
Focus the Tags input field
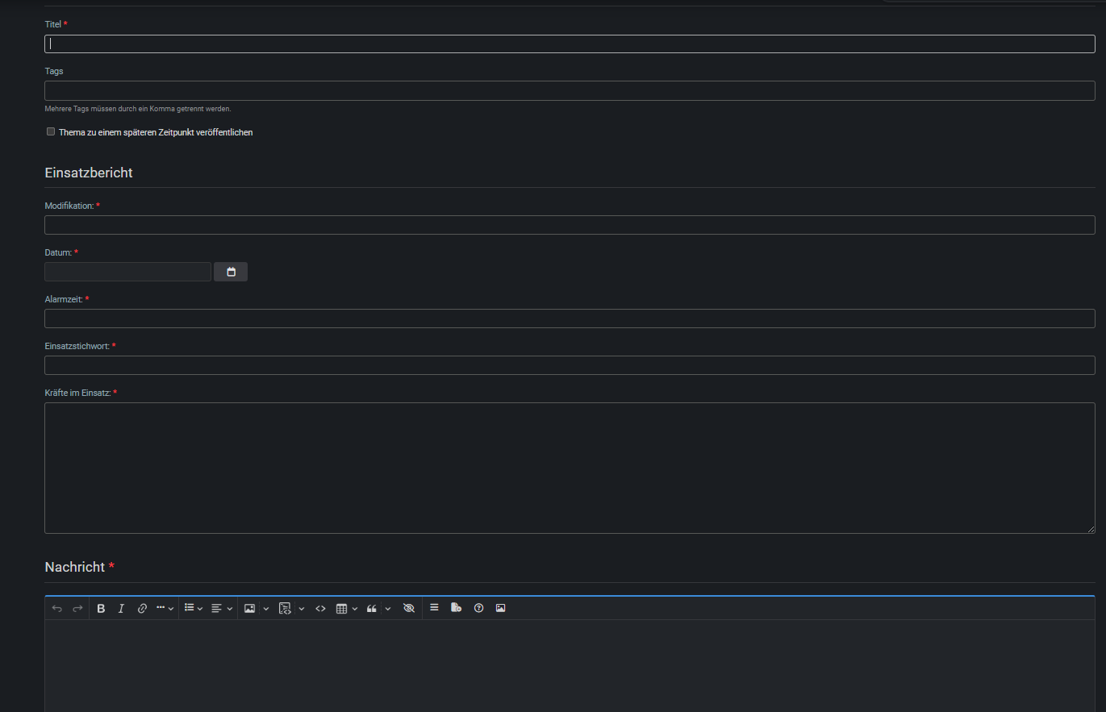pyautogui.click(x=570, y=90)
